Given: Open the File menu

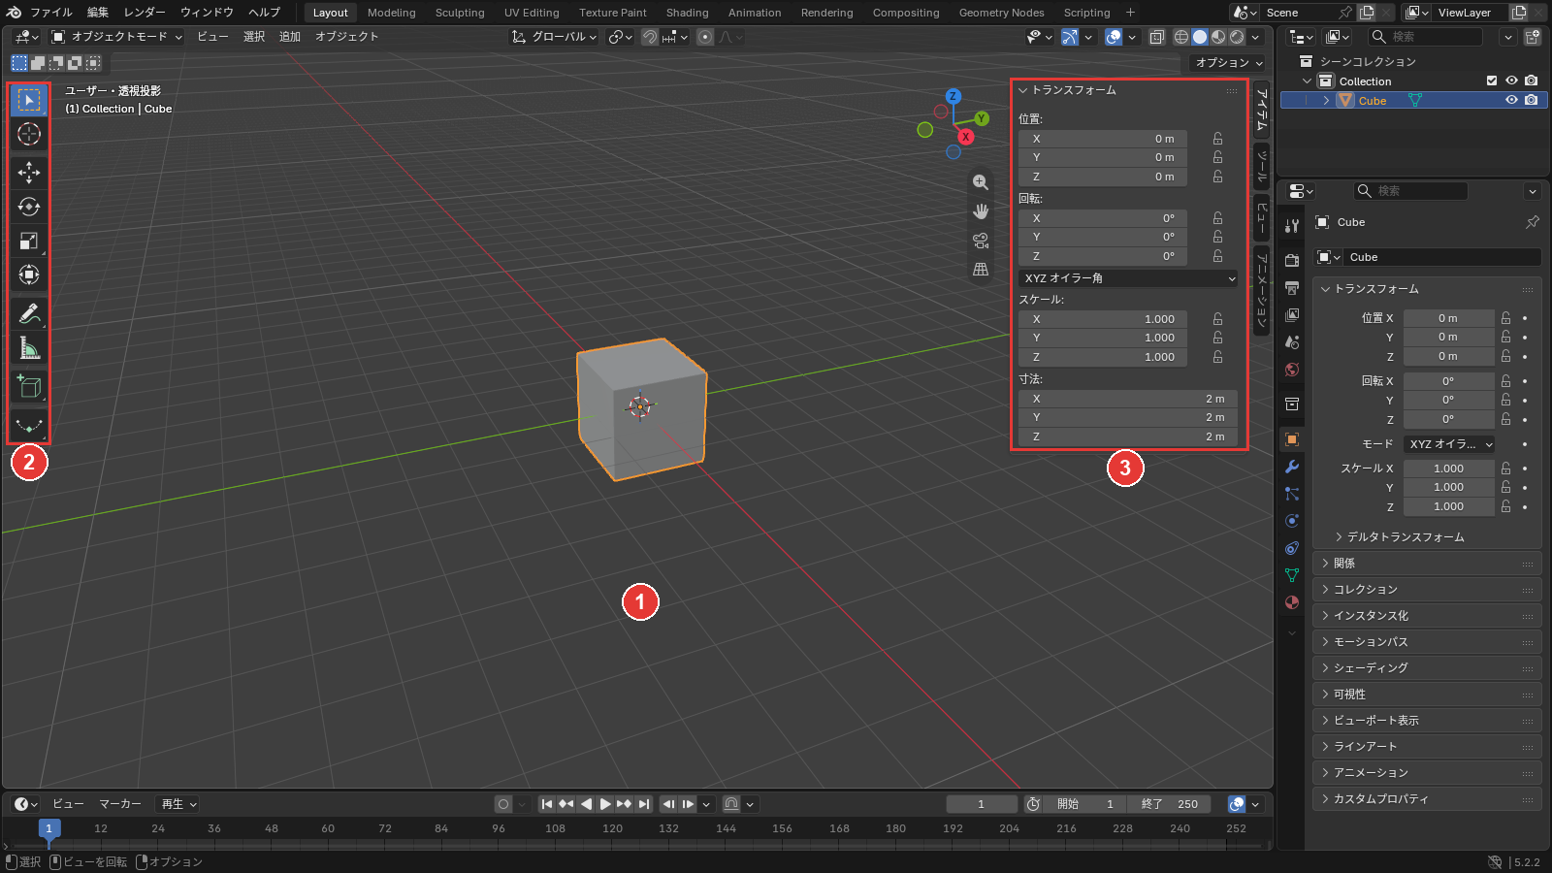Looking at the screenshot, I should click(51, 13).
